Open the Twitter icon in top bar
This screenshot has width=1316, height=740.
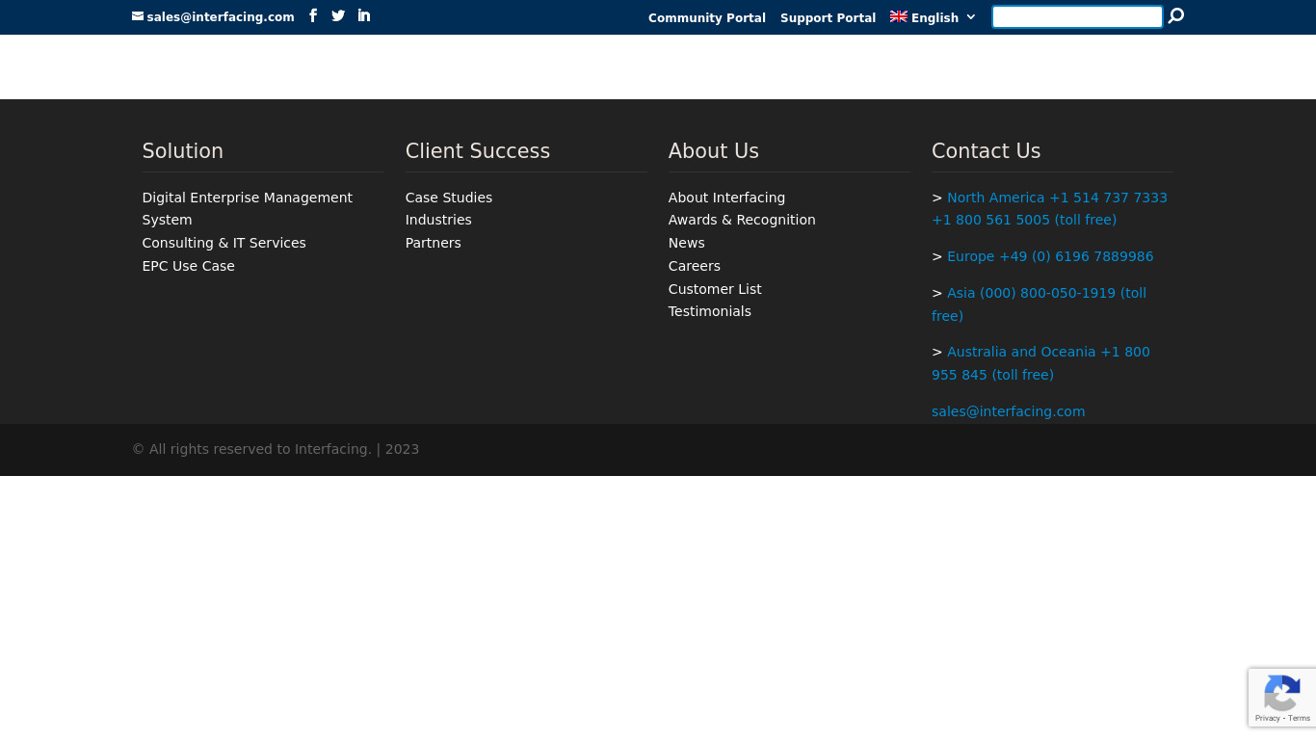pyautogui.click(x=338, y=15)
